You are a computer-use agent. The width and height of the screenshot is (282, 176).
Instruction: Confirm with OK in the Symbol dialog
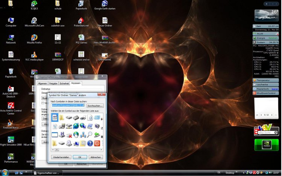pos(80,157)
